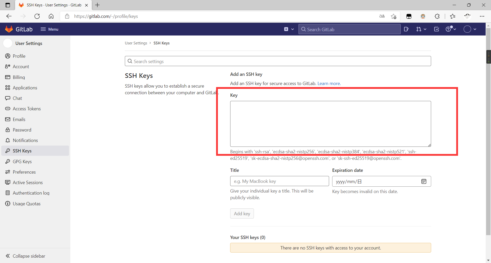Open the Issues icon in navbar

point(406,29)
